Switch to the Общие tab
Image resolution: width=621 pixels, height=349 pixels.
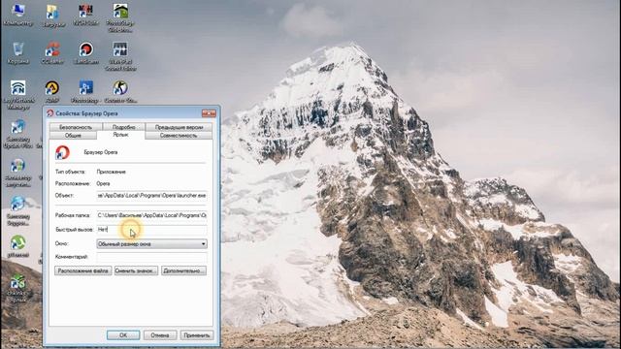[73, 136]
